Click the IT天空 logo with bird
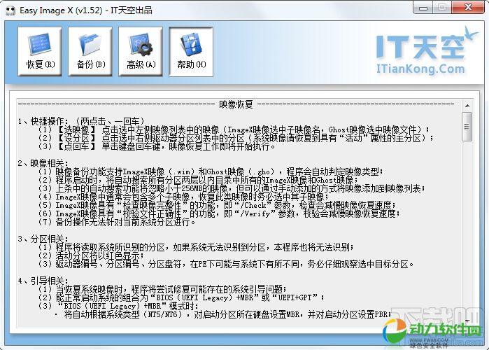This screenshot has height=350, width=489. (420, 45)
